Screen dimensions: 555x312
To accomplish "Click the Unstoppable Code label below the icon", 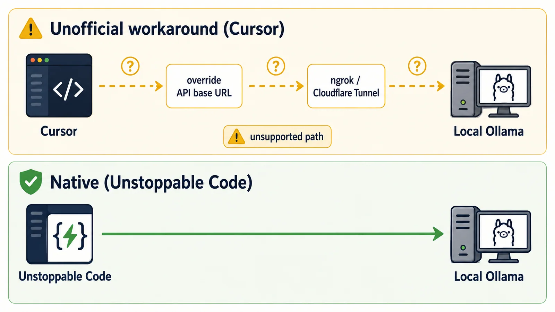I will pos(65,276).
